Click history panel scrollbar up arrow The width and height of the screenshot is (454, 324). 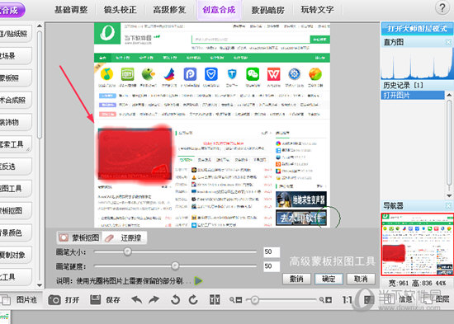(449, 94)
